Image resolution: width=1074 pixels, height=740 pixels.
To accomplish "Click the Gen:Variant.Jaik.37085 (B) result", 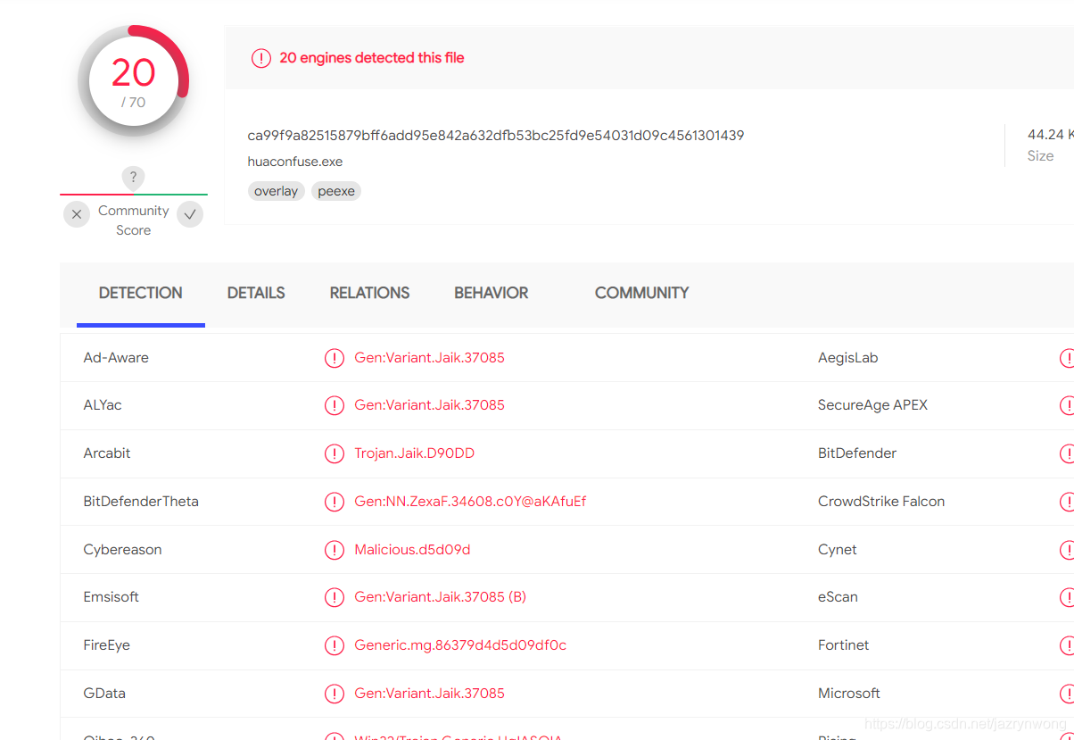I will coord(440,597).
